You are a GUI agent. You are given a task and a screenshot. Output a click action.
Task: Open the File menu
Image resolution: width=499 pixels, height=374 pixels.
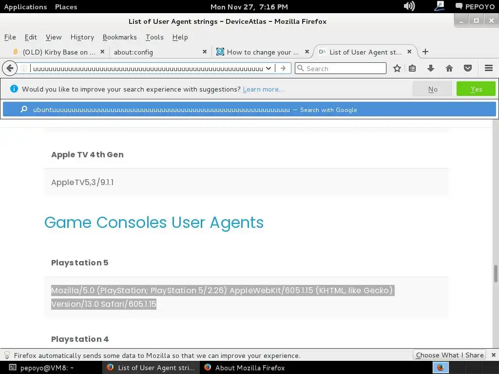(x=10, y=37)
